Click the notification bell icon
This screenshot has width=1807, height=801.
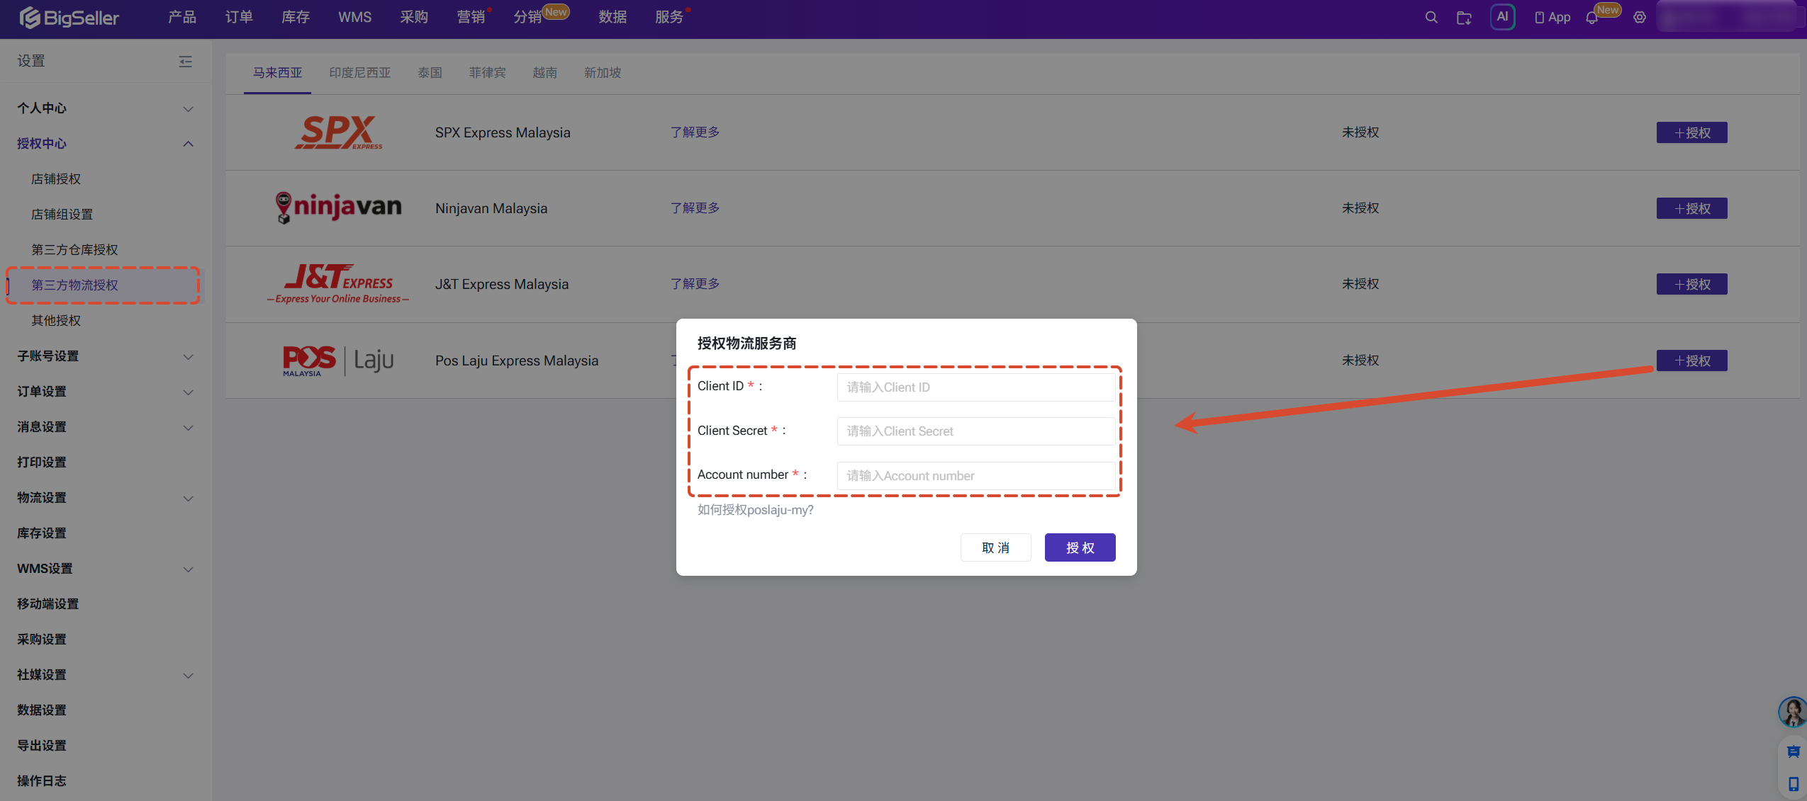coord(1591,18)
